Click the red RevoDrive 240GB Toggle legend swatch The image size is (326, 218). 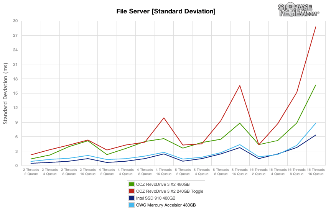132,191
